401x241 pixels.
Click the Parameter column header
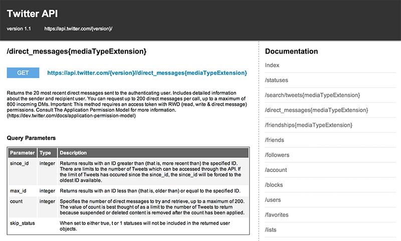click(x=22, y=153)
